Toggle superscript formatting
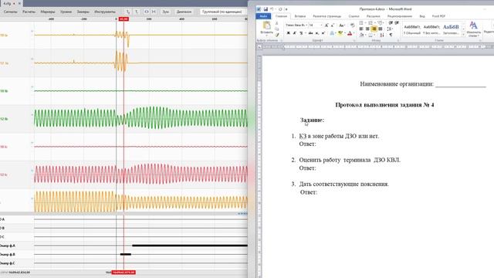Viewport: 494px width, 278px height. (x=323, y=33)
